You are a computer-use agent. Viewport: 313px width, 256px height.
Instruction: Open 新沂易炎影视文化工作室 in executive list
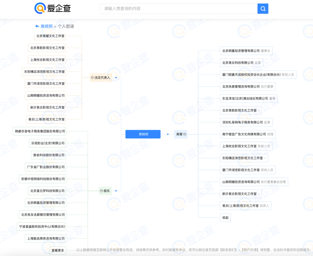coord(241,194)
